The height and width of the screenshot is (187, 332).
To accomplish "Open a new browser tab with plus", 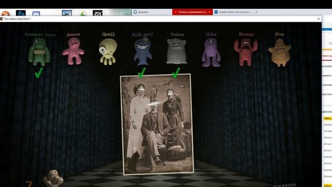I will [256, 12].
